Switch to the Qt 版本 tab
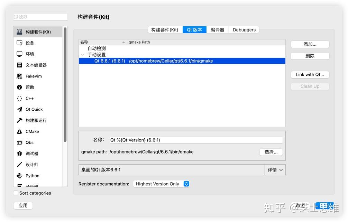 pyautogui.click(x=194, y=30)
